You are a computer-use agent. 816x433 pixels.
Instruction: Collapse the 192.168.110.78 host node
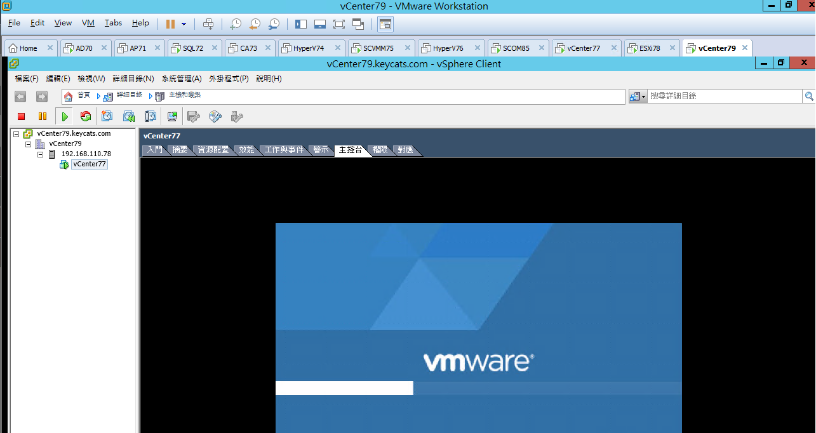pos(40,154)
